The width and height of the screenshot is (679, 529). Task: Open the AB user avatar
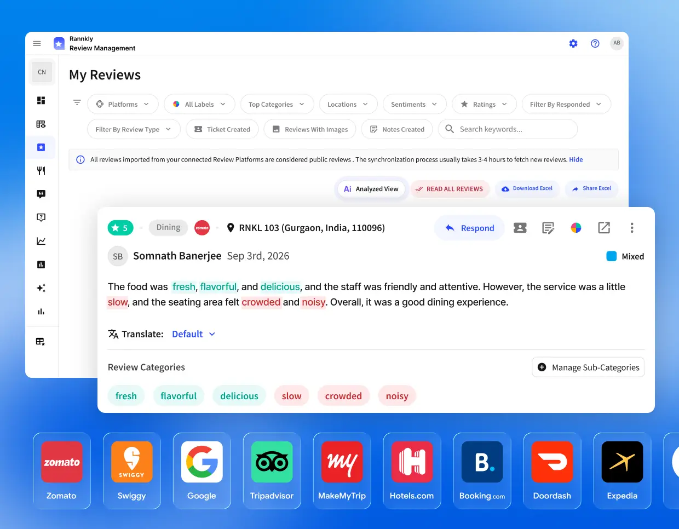click(617, 43)
